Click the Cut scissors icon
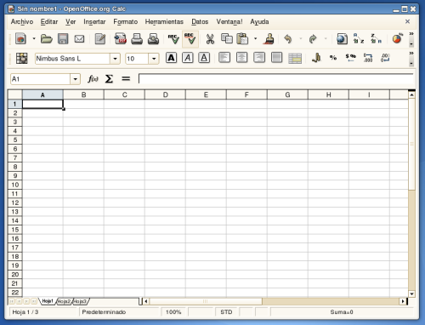 (x=210, y=38)
